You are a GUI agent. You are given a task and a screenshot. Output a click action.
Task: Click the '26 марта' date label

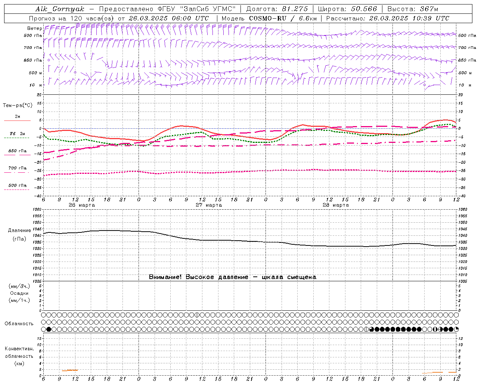tap(82, 205)
